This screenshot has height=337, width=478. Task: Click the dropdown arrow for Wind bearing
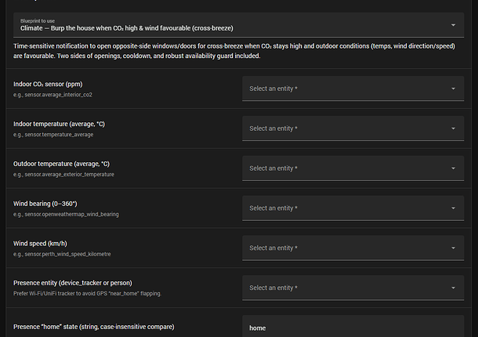tap(453, 208)
